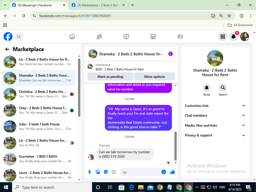Viewport: 256px width, 192px height.
Task: Go to the Home feed icon
Action: pyautogui.click(x=72, y=36)
